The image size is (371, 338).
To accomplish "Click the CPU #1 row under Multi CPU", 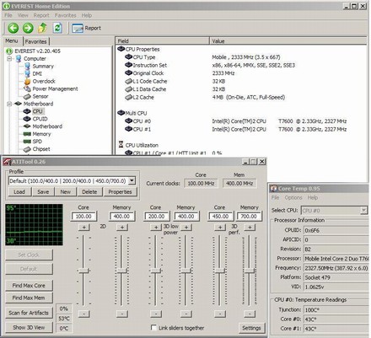I will click(242, 129).
